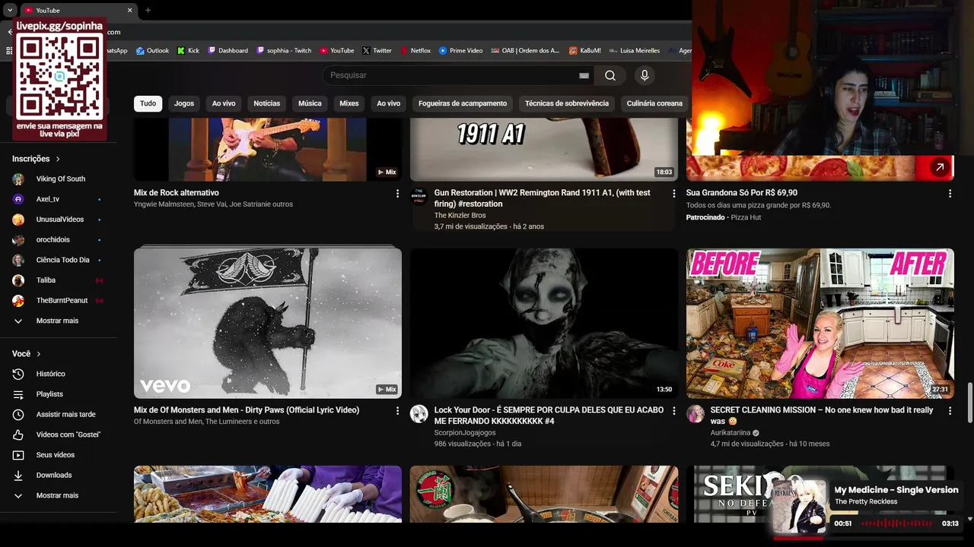The height and width of the screenshot is (547, 974).
Task: Open the on-screen keyboard icon in search box
Action: coord(584,75)
